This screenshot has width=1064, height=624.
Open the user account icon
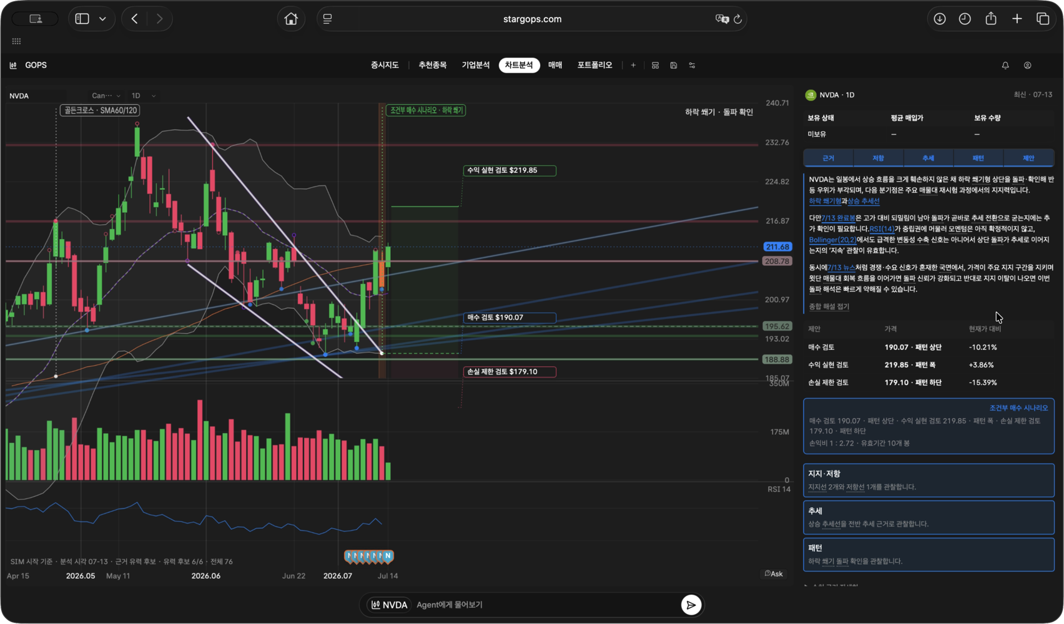tap(1027, 65)
